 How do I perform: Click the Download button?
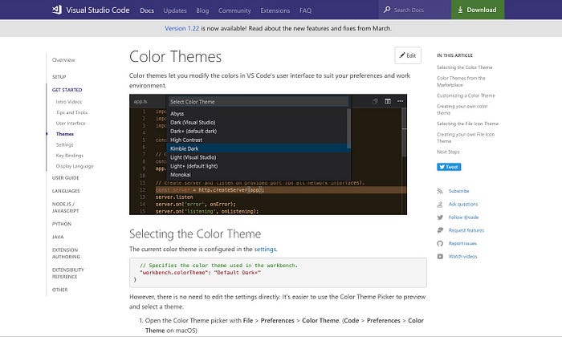478,10
